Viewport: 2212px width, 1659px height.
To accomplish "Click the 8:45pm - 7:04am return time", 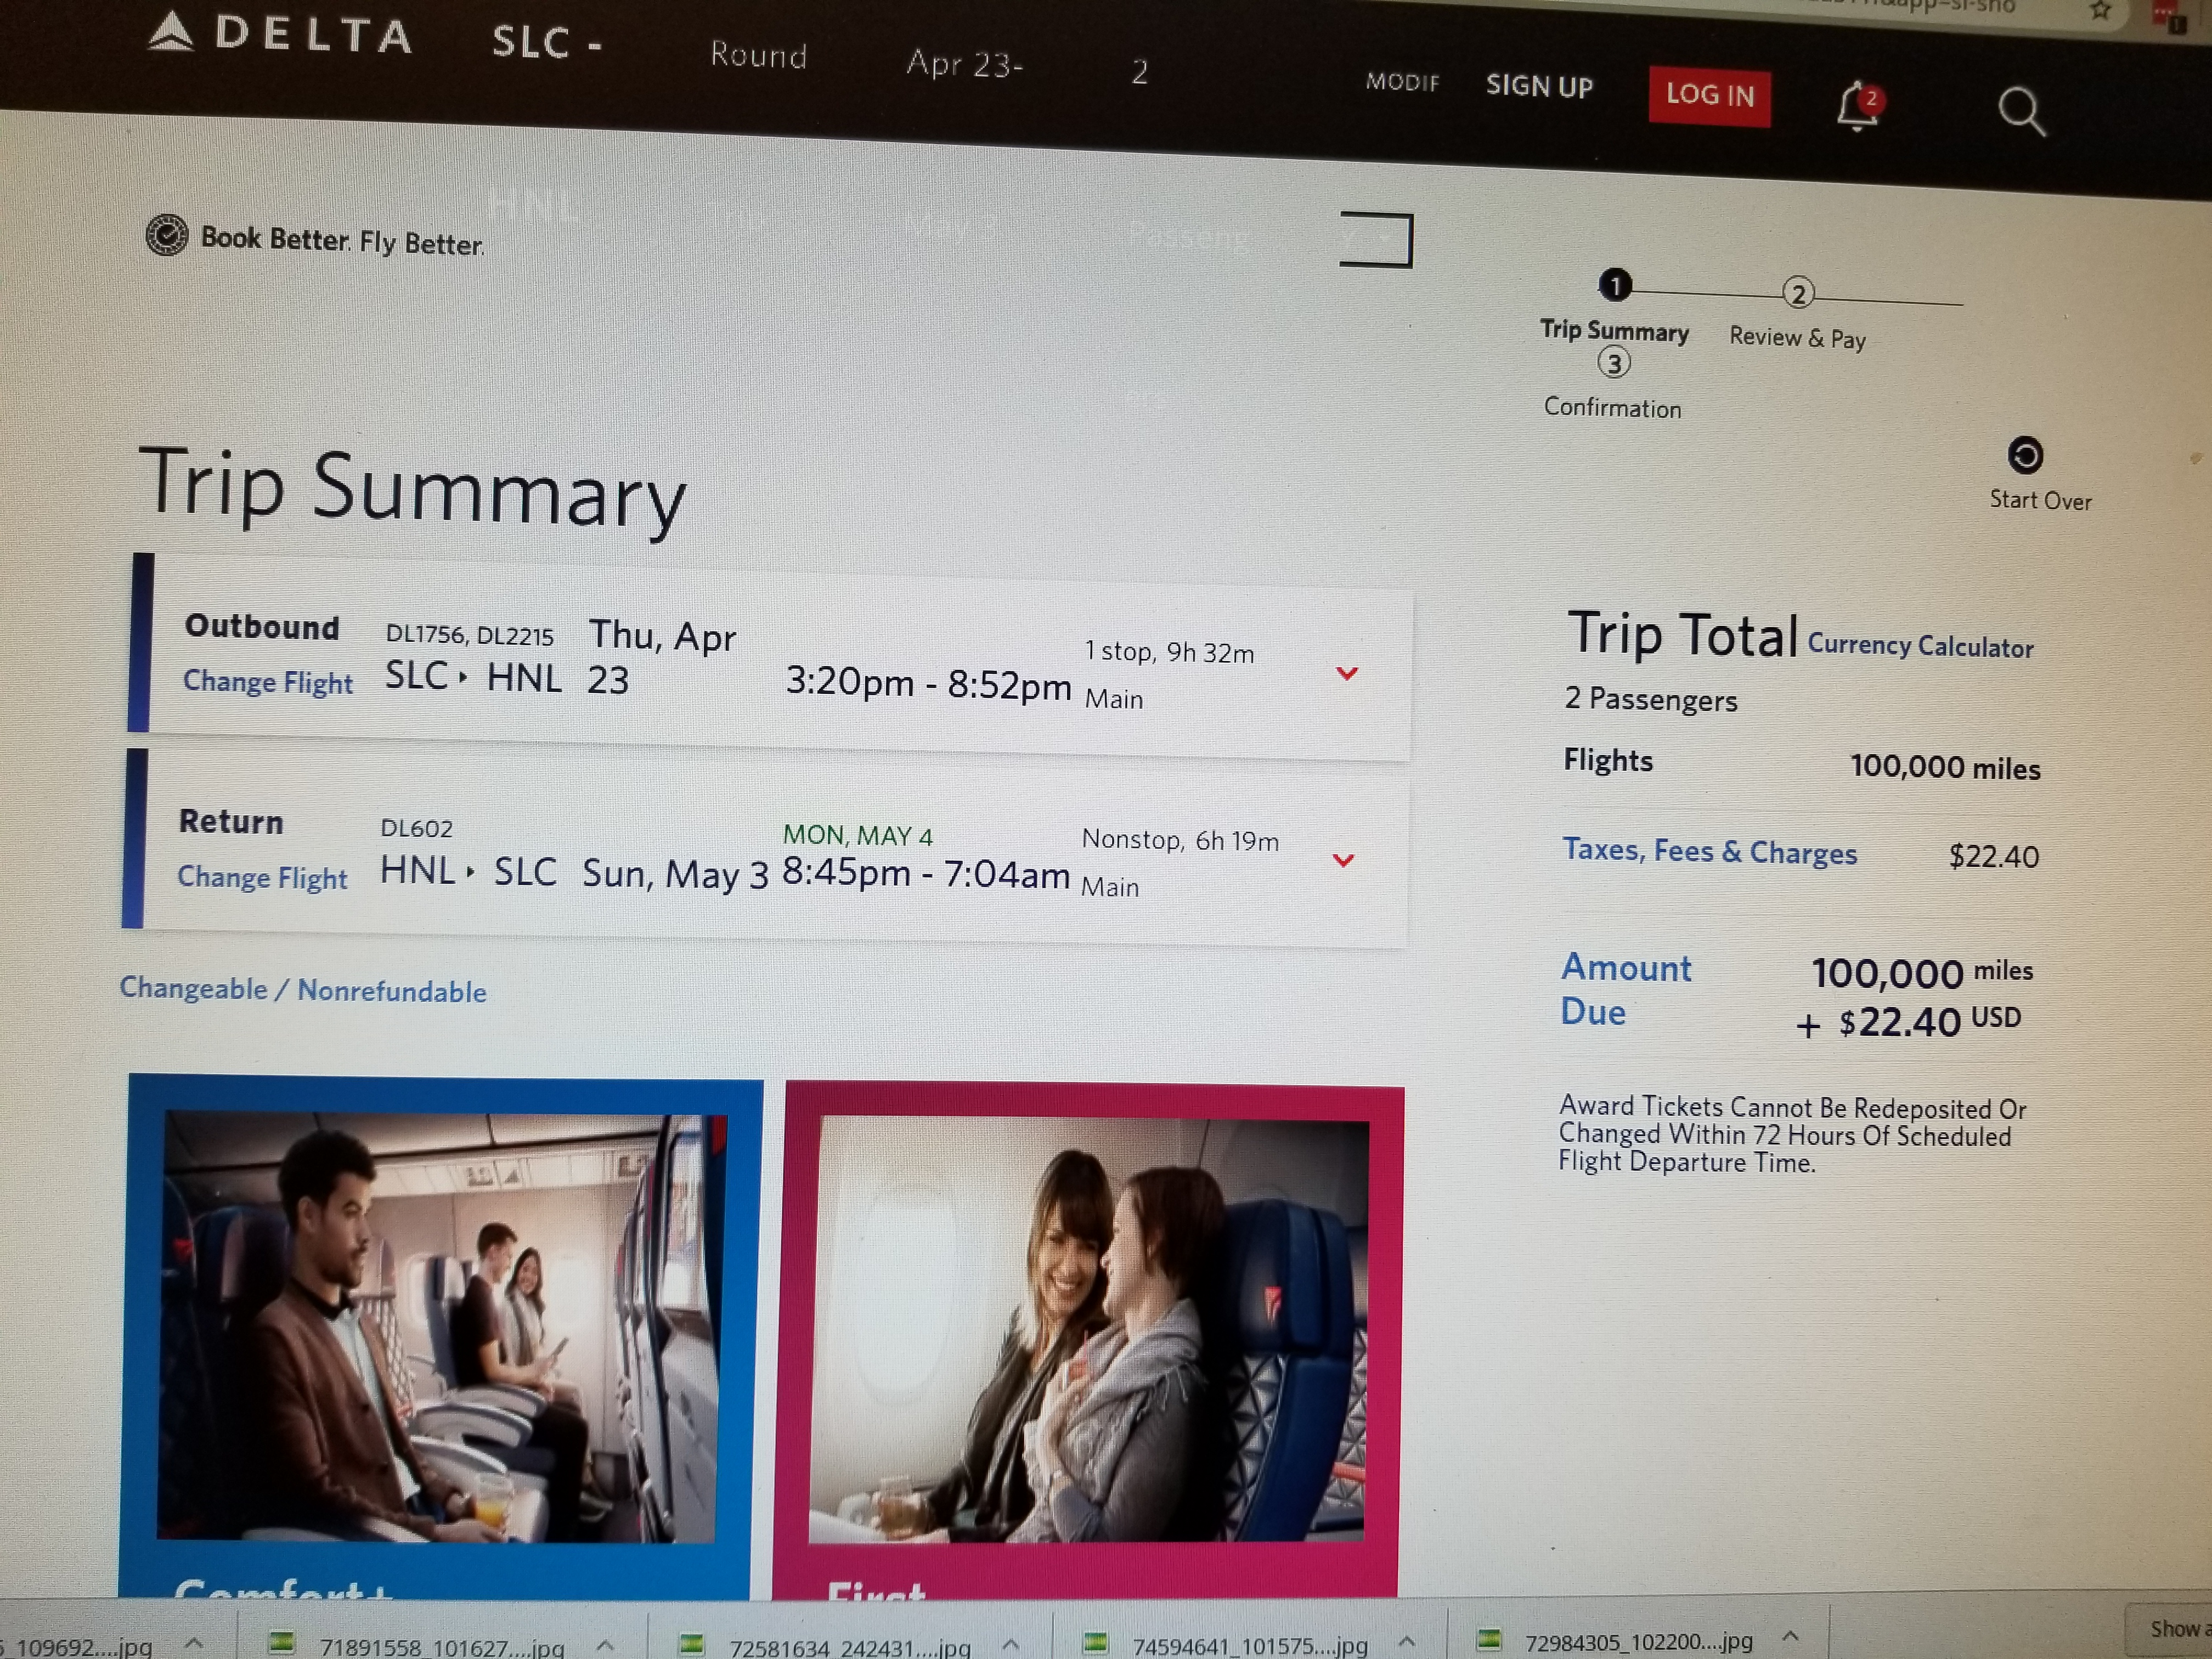I will pyautogui.click(x=926, y=873).
